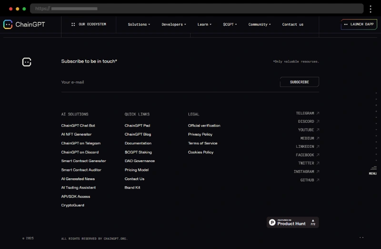Click the white robot-face footer logo
The height and width of the screenshot is (249, 381).
point(27,62)
